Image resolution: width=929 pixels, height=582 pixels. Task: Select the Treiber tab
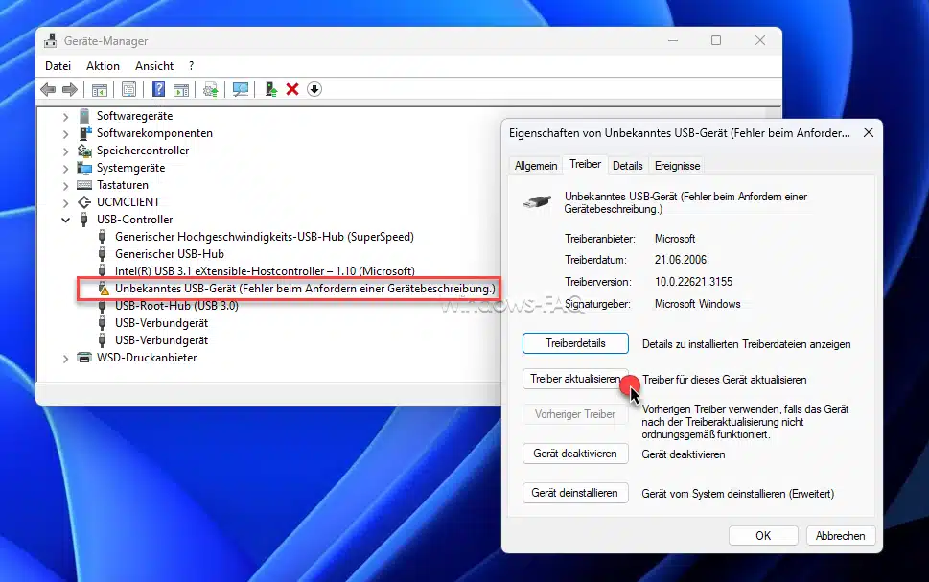[586, 164]
